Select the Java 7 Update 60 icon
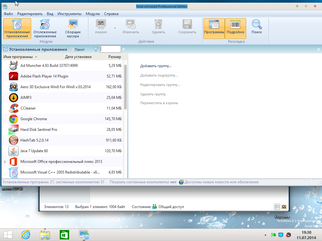322x241 pixels. pyautogui.click(x=14, y=151)
